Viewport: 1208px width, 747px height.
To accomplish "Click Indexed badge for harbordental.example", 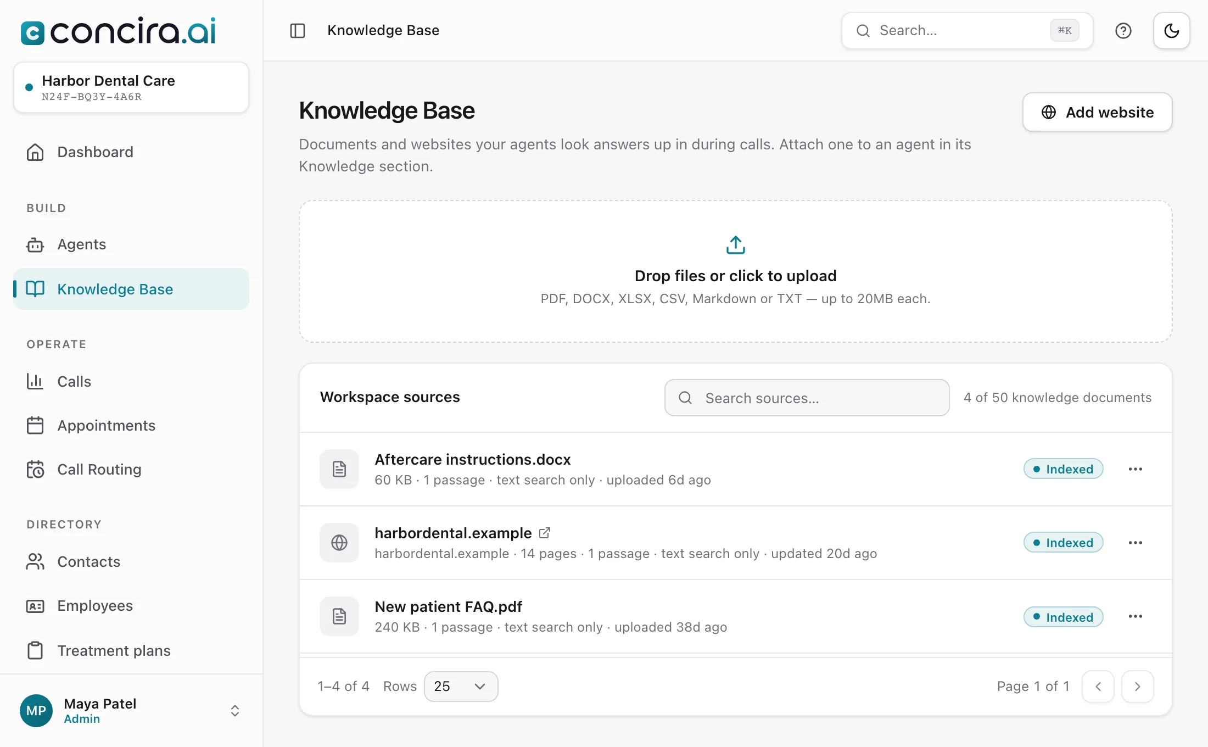I will click(x=1064, y=543).
